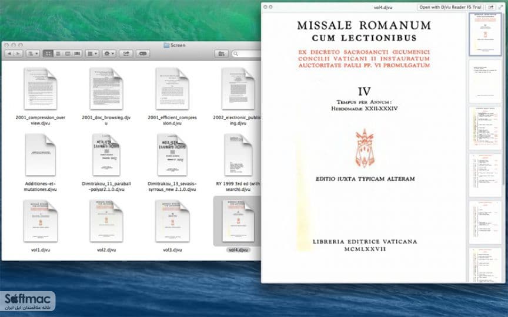Viewport: 508px width, 317px height.
Task: Select the vol1.djvu file icon
Action: click(x=41, y=221)
